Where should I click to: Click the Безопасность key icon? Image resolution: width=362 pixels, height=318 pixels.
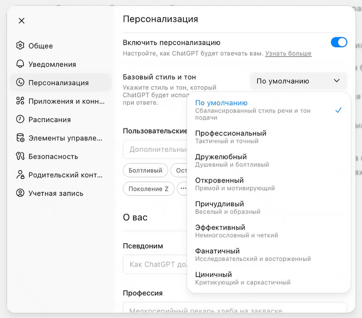pos(20,156)
